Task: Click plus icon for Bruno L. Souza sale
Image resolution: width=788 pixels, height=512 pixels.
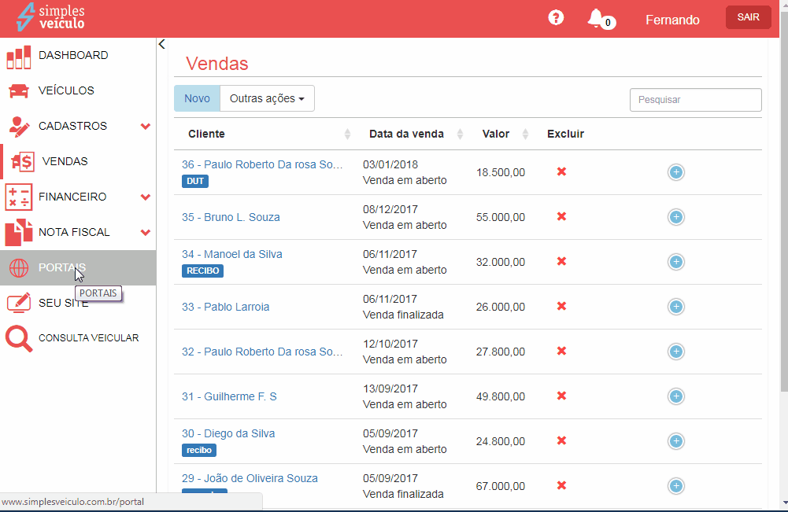Action: [675, 217]
